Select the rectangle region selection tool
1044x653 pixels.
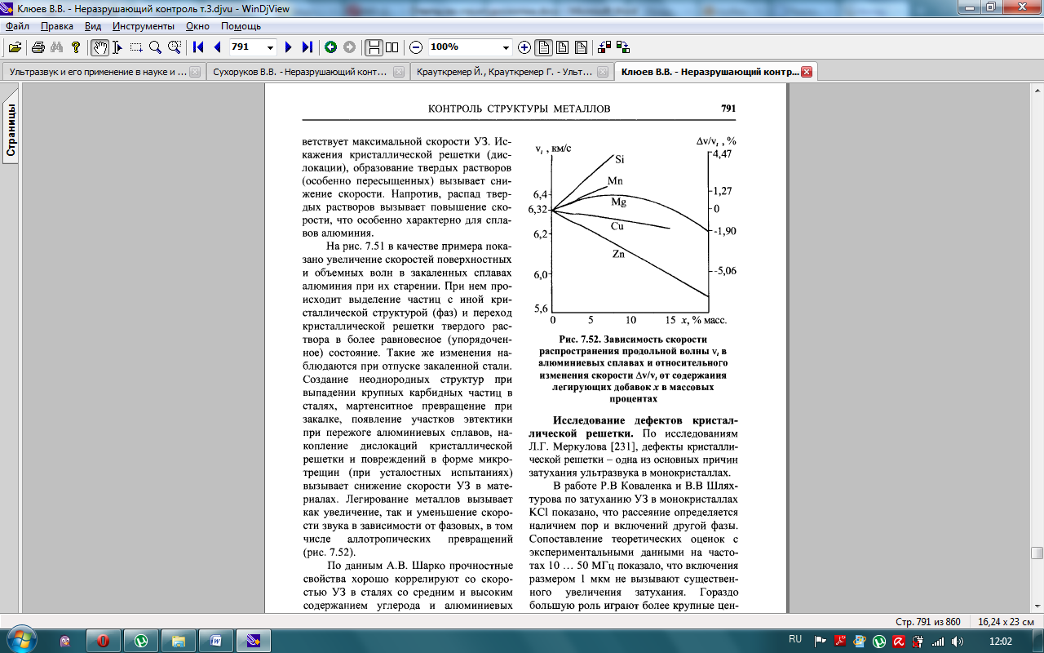[x=136, y=47]
